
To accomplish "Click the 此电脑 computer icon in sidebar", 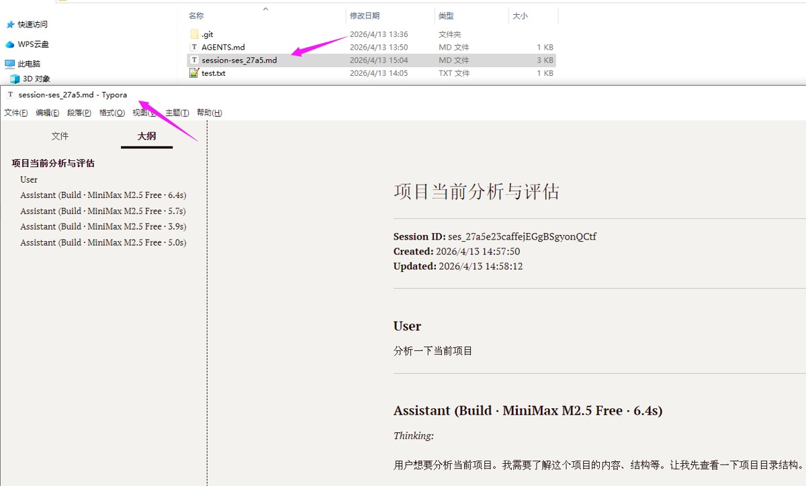I will pos(10,64).
